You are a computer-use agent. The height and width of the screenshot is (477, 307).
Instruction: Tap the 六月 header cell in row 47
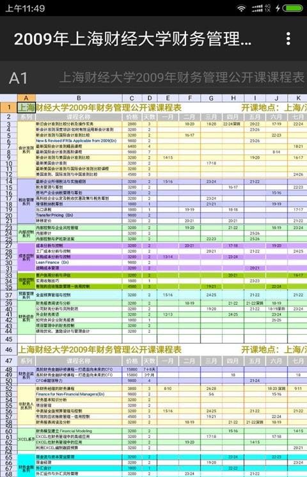pyautogui.click(x=276, y=361)
